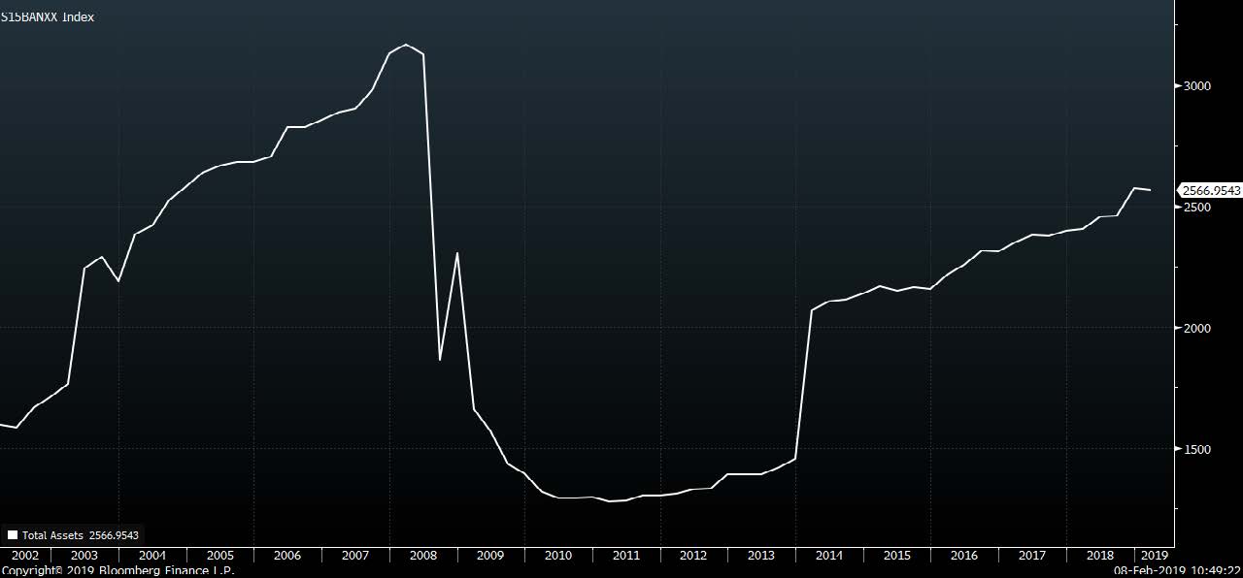The width and height of the screenshot is (1243, 578).
Task: Click the 2018 year label
Action: (x=1100, y=556)
